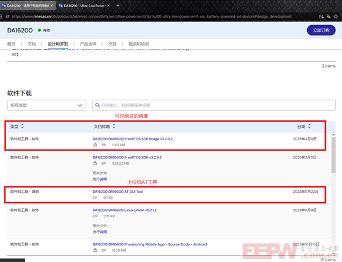This screenshot has height=262, width=342.
Task: Click the 软件下载 heading
Action: 20,93
